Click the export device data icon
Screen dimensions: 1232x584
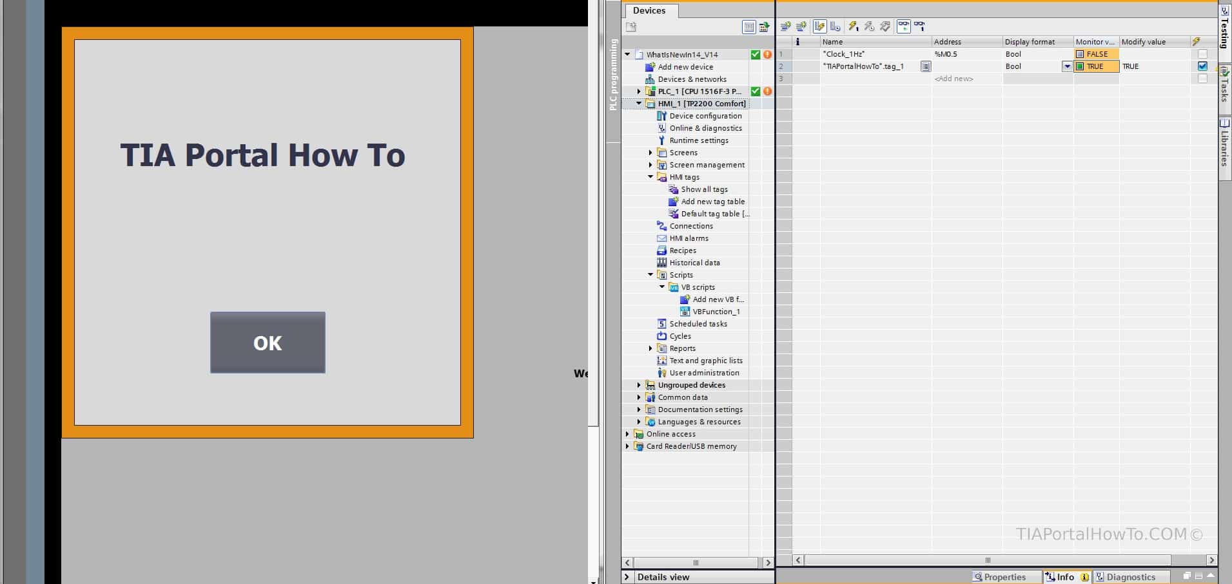click(x=765, y=27)
